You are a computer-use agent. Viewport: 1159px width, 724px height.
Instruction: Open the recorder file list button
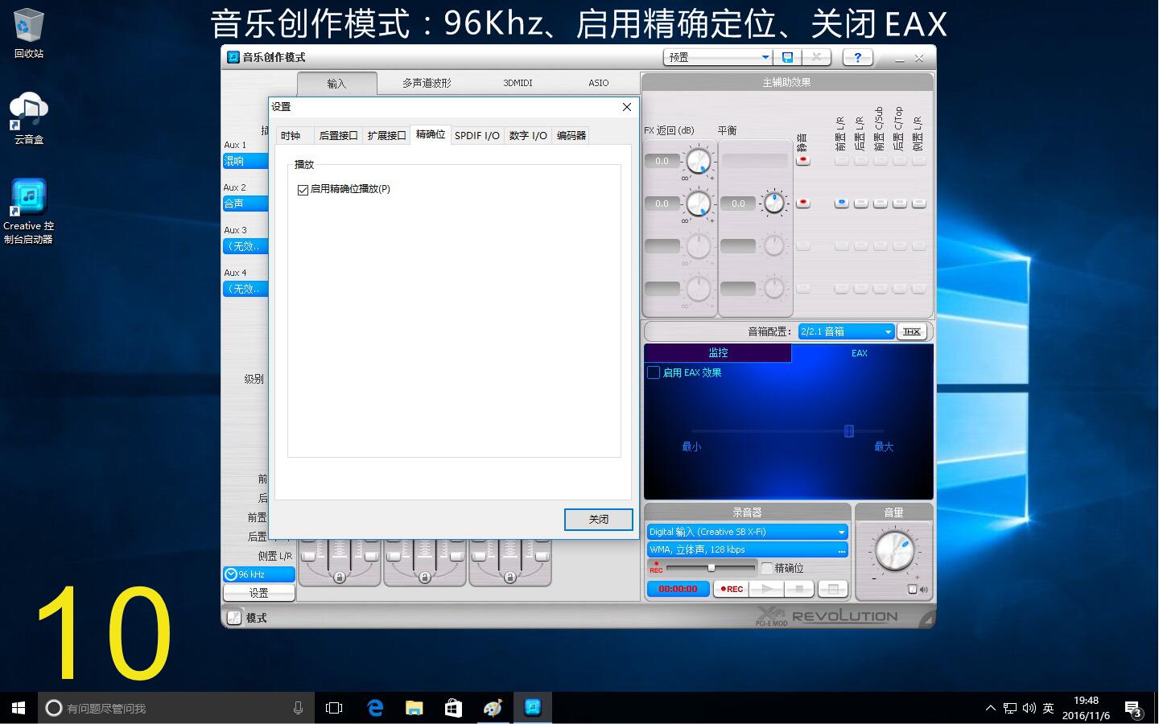click(x=833, y=589)
